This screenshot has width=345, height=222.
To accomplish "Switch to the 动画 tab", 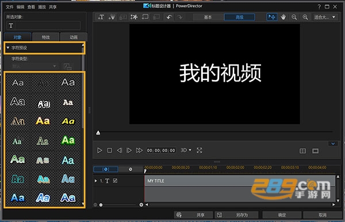I will [x=74, y=37].
